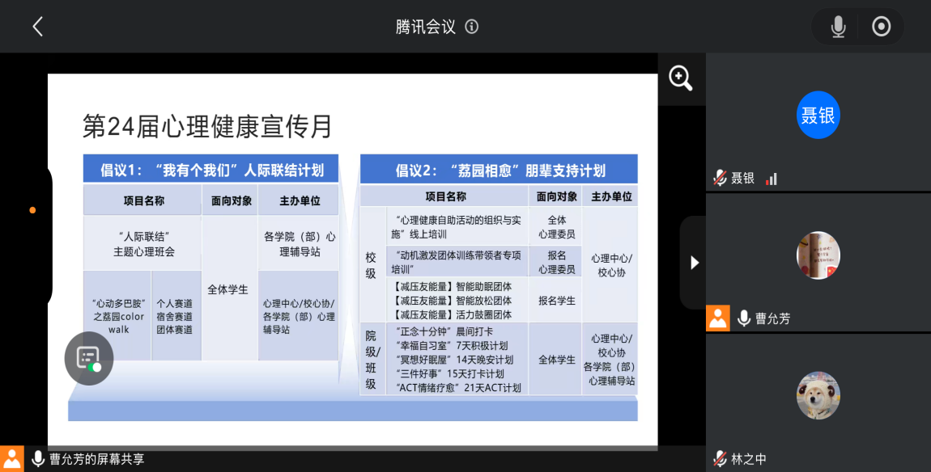
Task: Select 曹允芳's profile picture tile
Action: tap(818, 255)
